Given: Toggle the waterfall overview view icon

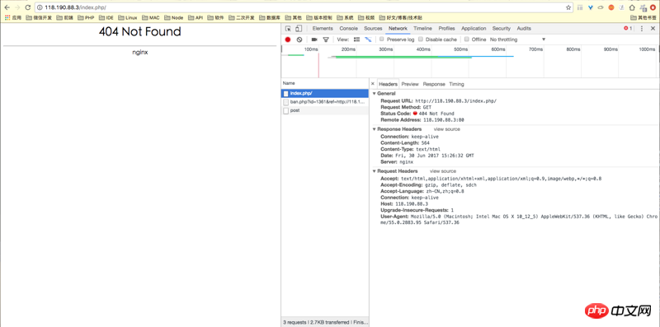Looking at the screenshot, I should point(368,40).
